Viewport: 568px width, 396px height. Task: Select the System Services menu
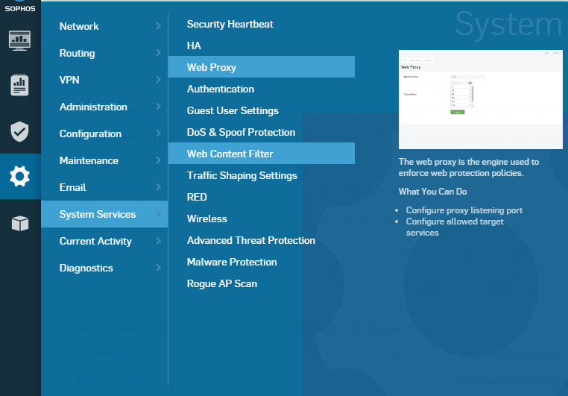(104, 214)
